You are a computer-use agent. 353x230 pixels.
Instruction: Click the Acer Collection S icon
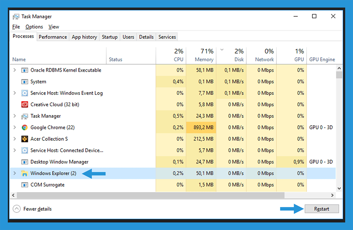[25, 139]
